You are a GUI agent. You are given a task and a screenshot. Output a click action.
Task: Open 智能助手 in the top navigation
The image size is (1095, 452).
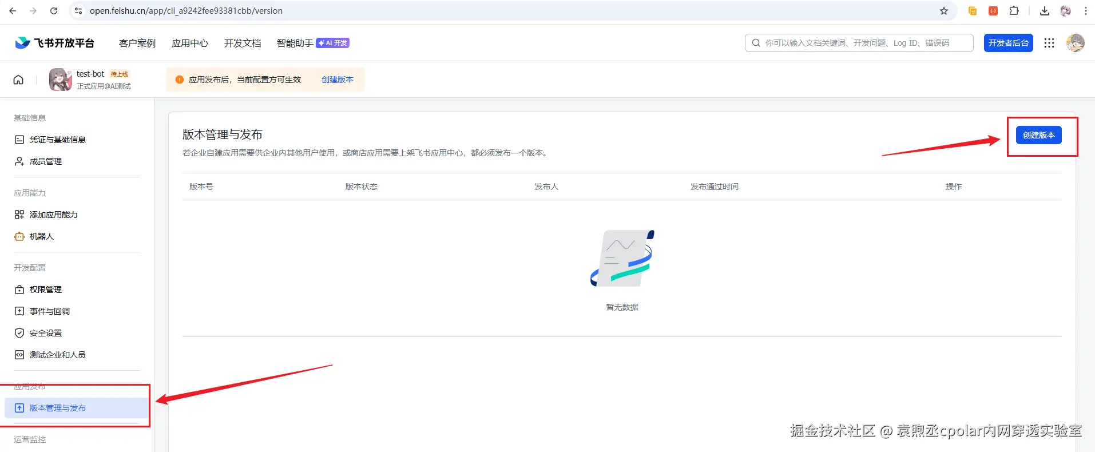295,43
